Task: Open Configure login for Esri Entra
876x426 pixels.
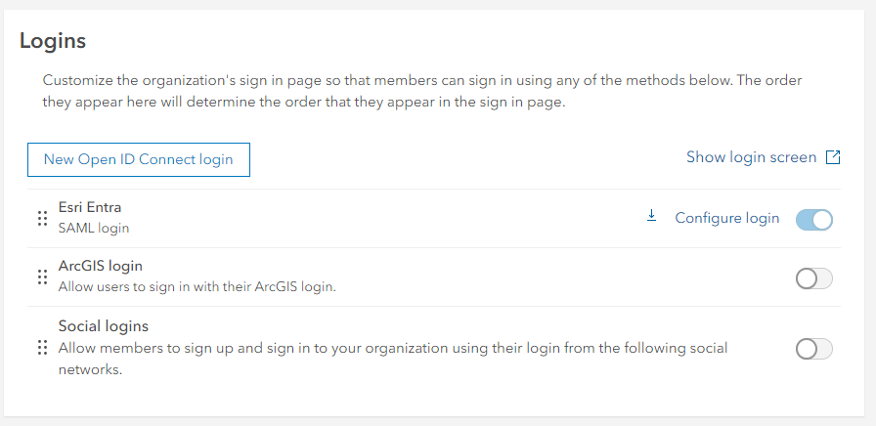Action: (x=726, y=218)
